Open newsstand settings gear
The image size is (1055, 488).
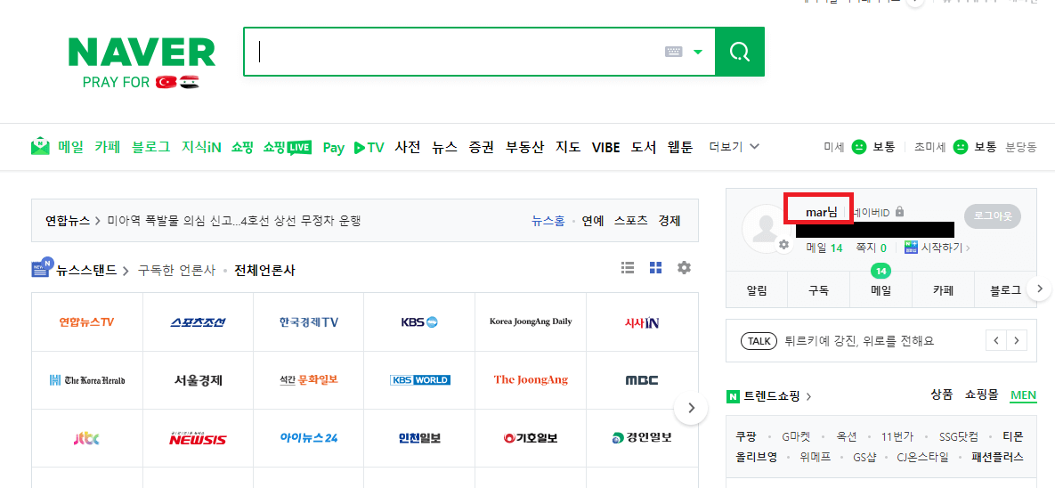tap(684, 268)
